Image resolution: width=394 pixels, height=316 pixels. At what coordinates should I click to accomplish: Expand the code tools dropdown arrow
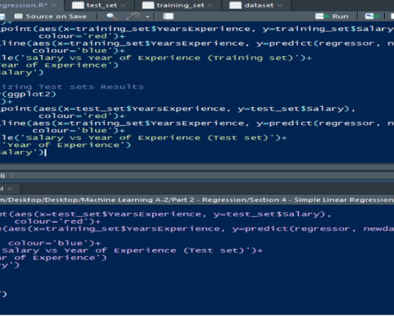pos(147,16)
